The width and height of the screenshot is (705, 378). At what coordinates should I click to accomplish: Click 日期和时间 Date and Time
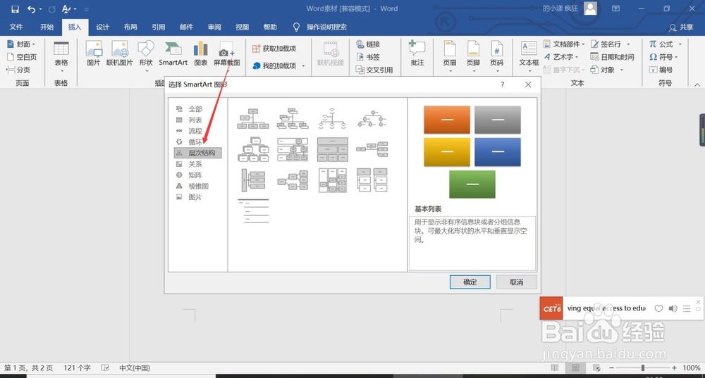click(612, 57)
